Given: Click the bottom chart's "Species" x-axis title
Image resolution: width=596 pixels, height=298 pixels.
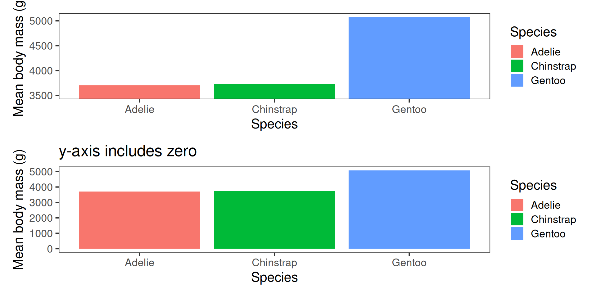Looking at the screenshot, I should [274, 278].
